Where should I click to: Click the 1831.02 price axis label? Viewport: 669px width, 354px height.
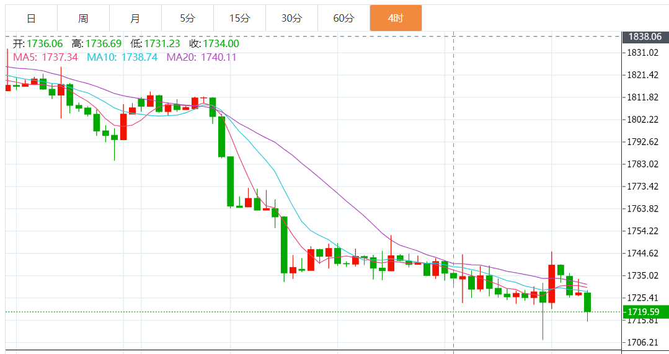pyautogui.click(x=642, y=53)
